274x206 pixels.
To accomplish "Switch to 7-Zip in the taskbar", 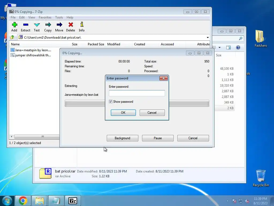I will click(x=73, y=201).
